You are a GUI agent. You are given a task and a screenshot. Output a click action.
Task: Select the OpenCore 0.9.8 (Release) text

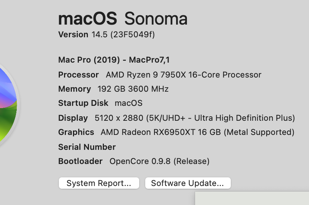[159, 161]
